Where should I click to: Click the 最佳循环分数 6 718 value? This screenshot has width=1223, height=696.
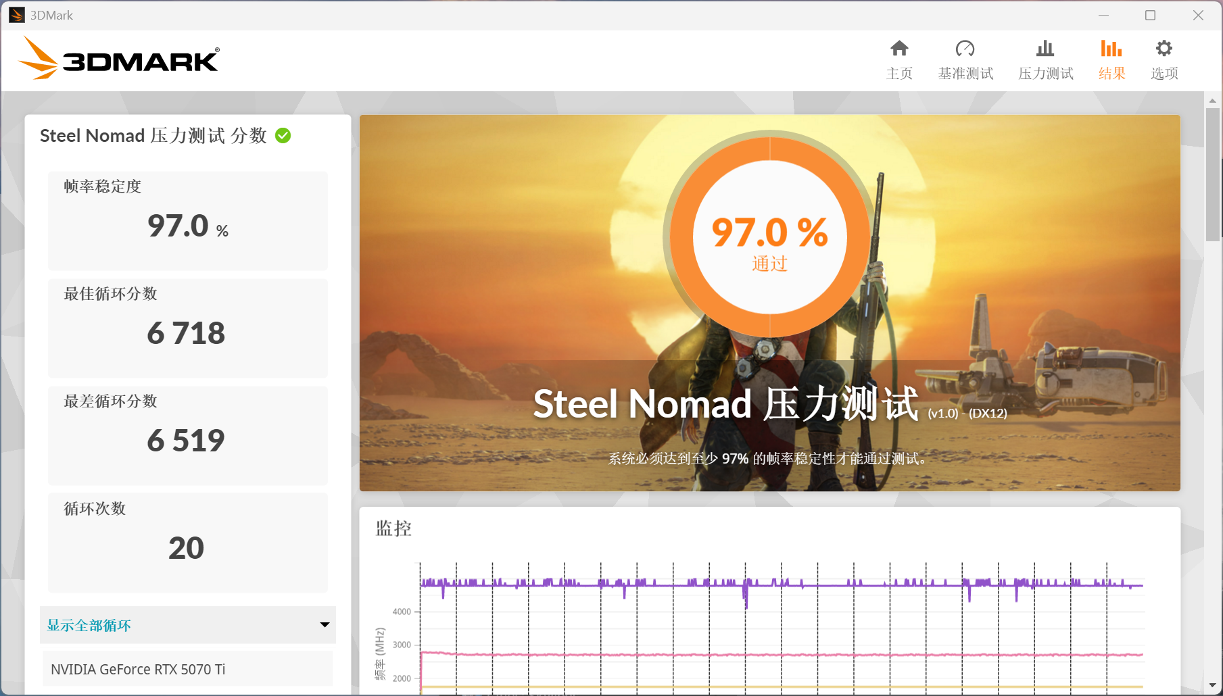[186, 333]
